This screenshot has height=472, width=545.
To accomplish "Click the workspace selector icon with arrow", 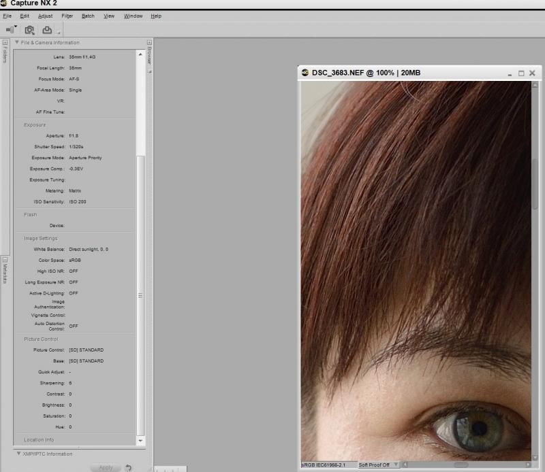I will (11, 29).
